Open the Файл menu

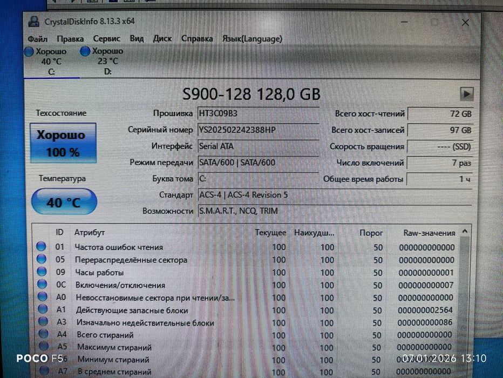[38, 39]
